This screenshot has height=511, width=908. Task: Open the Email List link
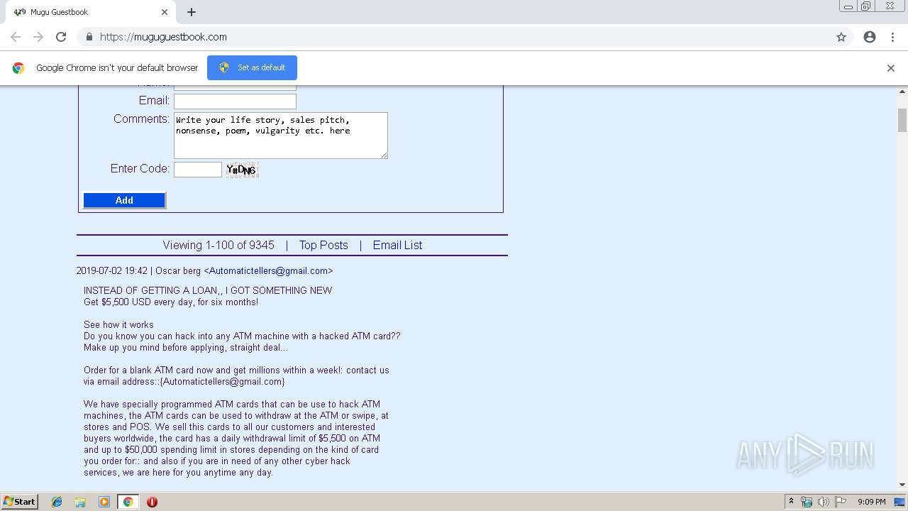click(x=397, y=245)
